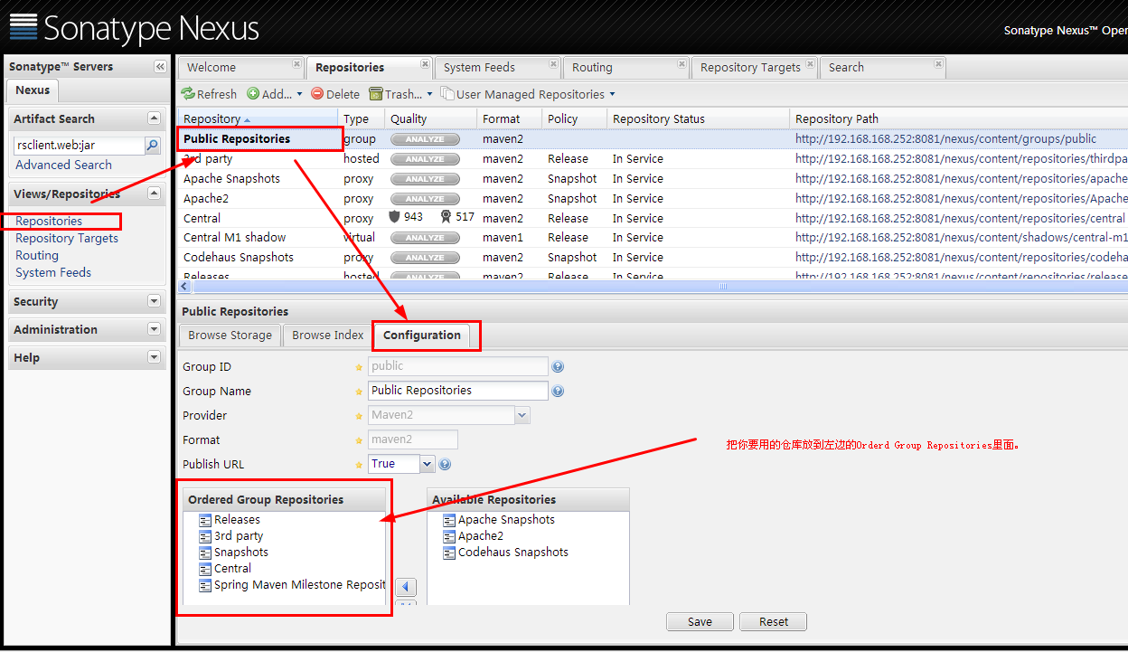Open Repositories link in sidebar
This screenshot has height=652, width=1128.
[49, 221]
